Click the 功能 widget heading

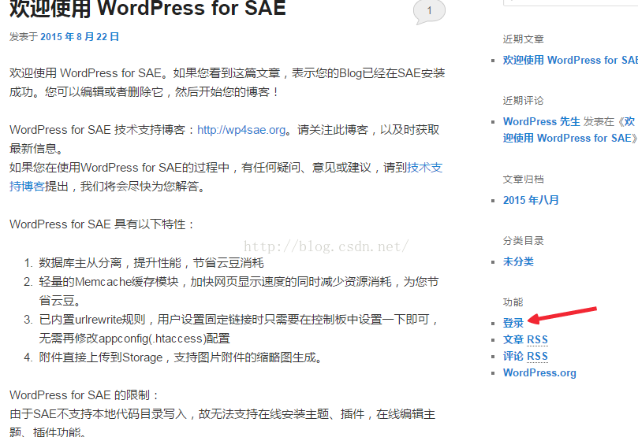513,302
